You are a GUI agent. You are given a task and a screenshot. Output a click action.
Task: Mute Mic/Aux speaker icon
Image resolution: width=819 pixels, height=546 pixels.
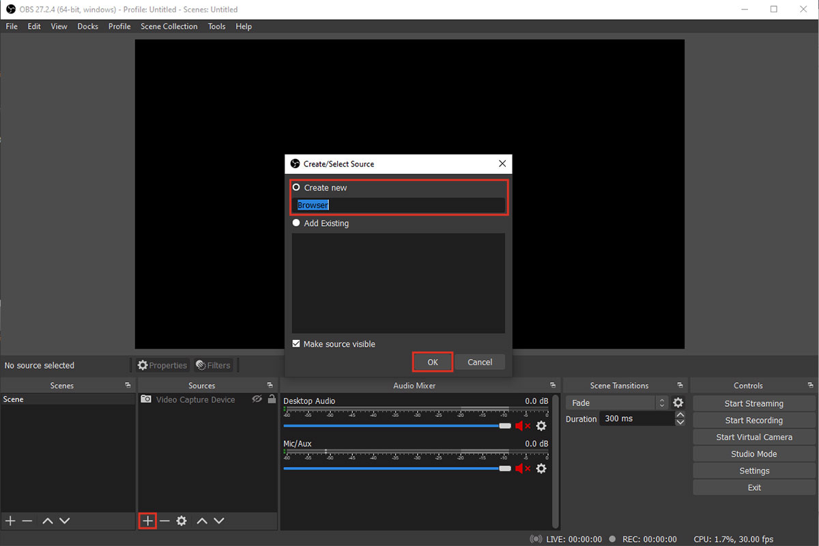[523, 468]
